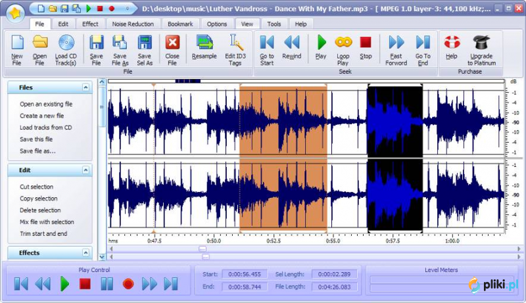526x303 pixels.
Task: Click Play Control fast forward button
Action: 149,284
